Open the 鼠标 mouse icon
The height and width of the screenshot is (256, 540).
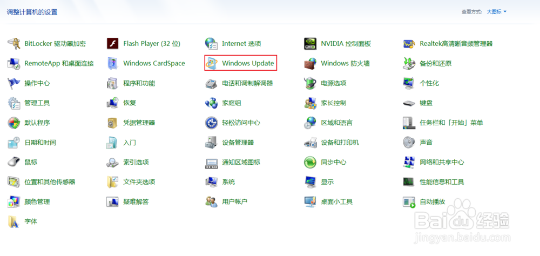[x=14, y=162]
